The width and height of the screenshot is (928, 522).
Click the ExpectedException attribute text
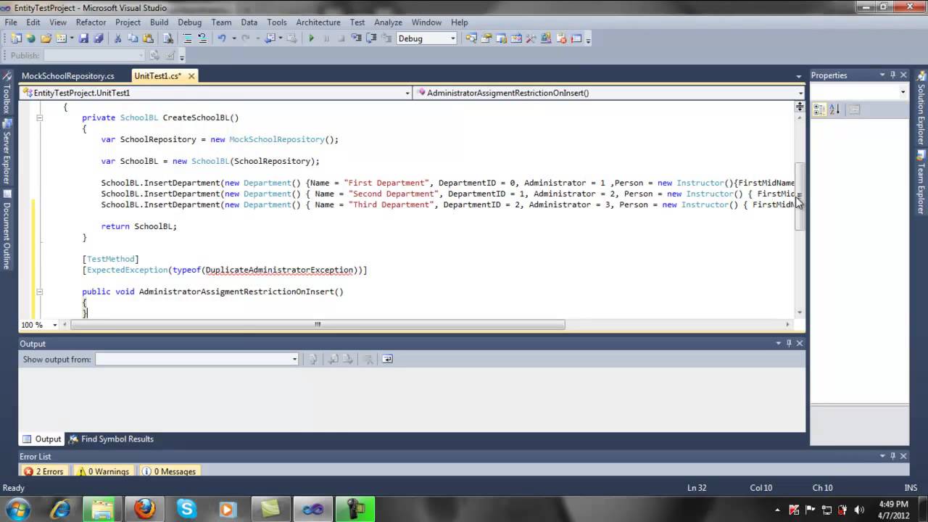[x=128, y=270]
